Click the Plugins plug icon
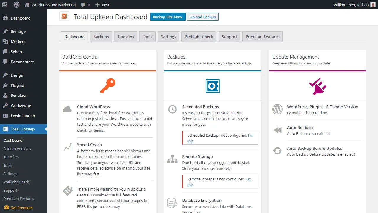Screen dimensions: 378x213 click(x=5, y=85)
